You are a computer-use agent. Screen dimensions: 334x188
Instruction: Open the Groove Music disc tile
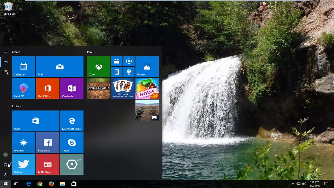129,61
